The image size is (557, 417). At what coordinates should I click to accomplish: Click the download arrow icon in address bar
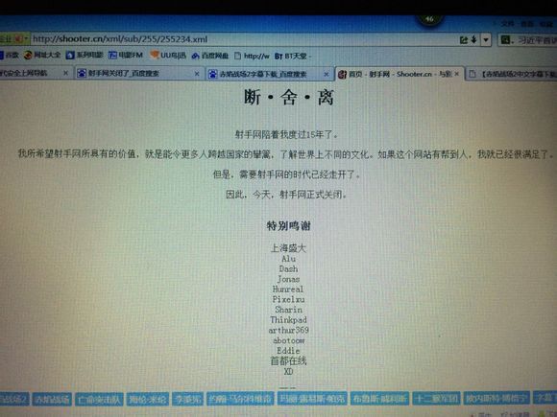(473, 39)
